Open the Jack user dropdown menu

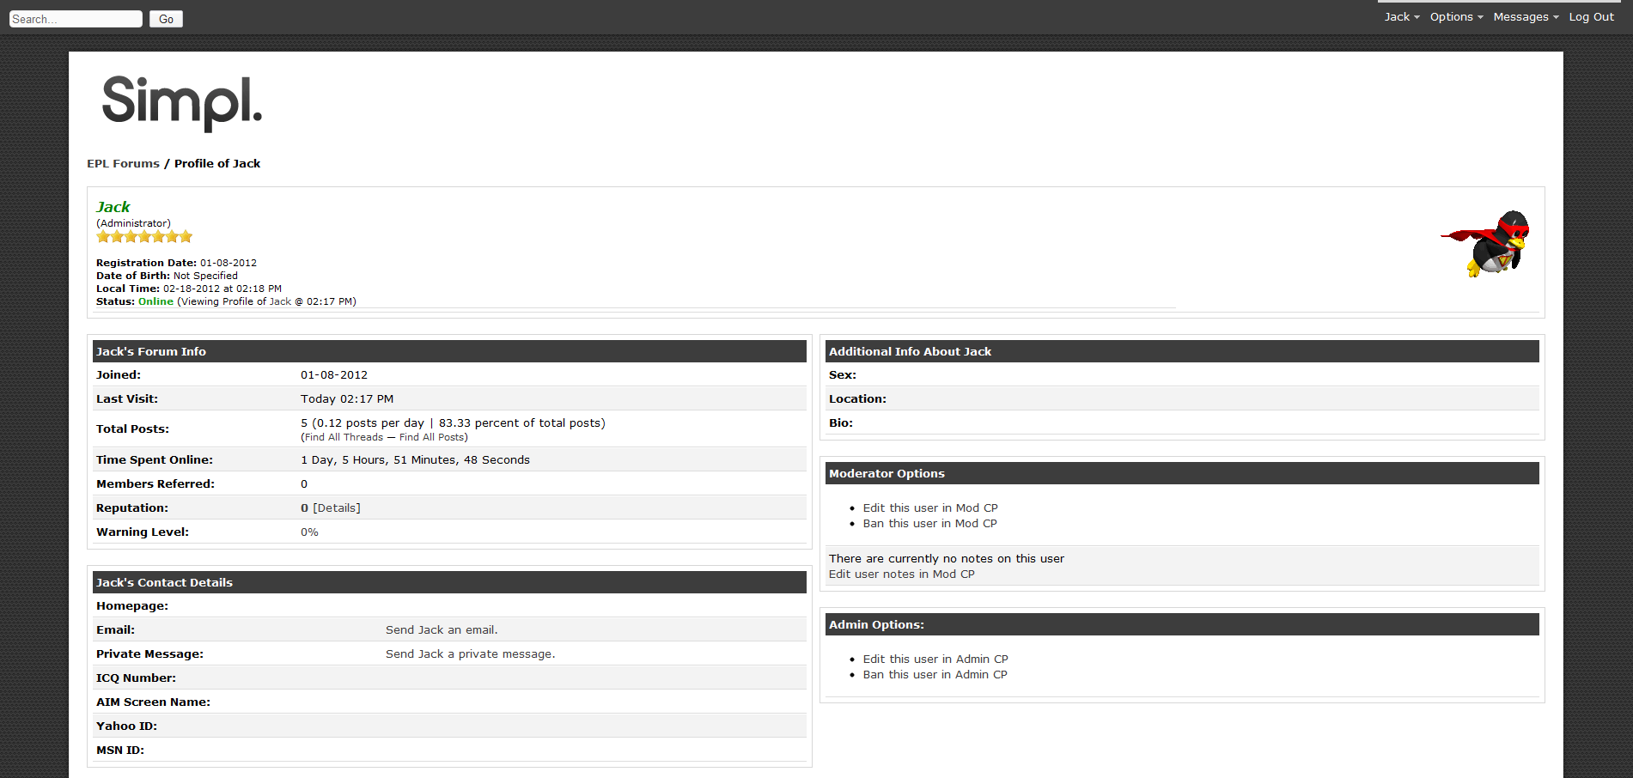click(x=1401, y=17)
